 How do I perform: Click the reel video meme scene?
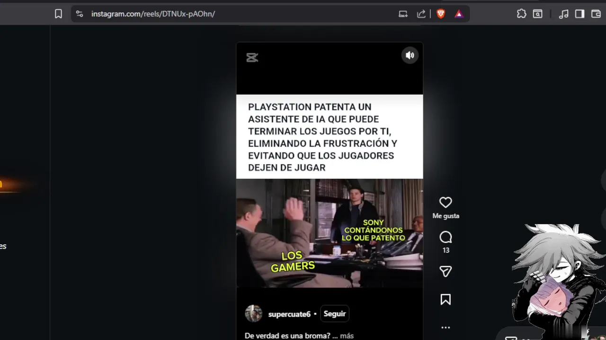coord(330,233)
